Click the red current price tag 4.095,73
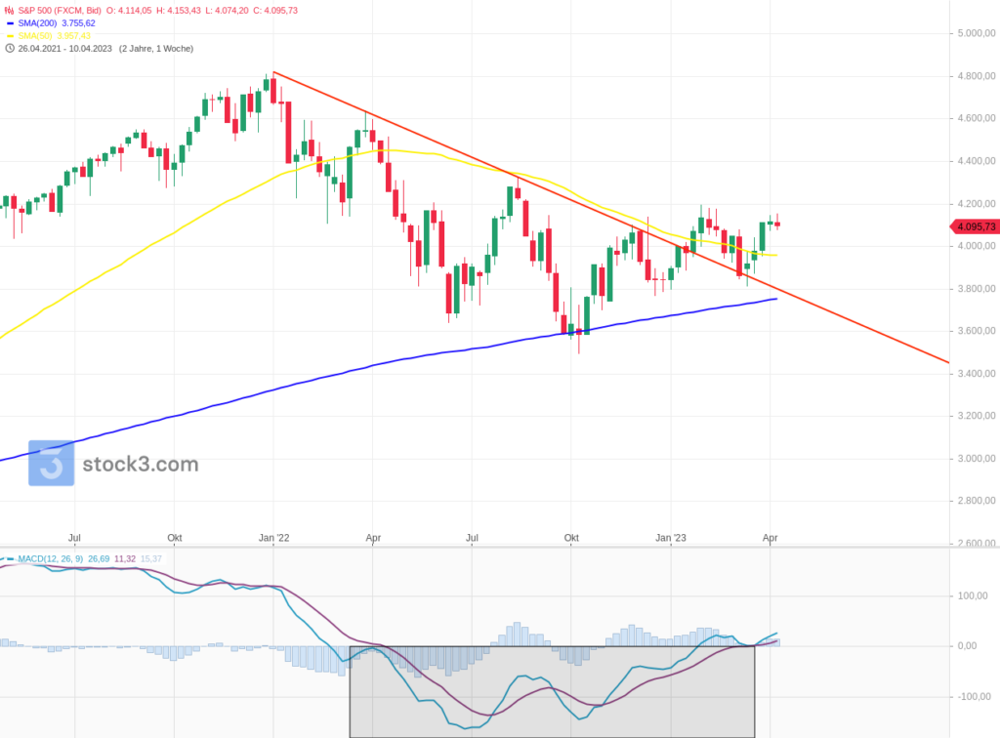Image resolution: width=1000 pixels, height=738 pixels. (x=975, y=226)
